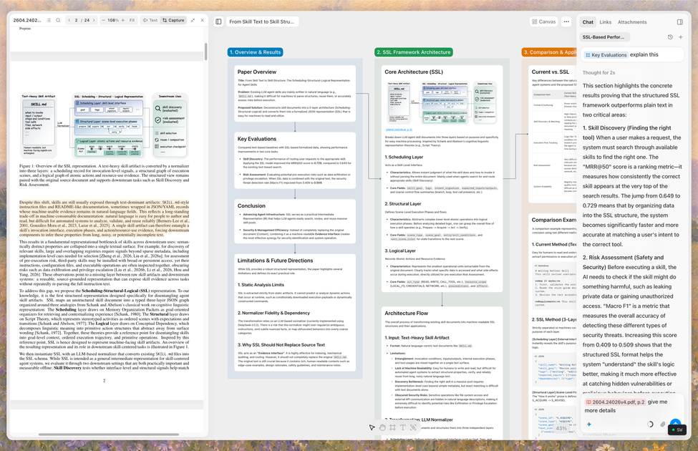The image size is (698, 451).
Task: Attach a file with paperclip icon
Action: pos(662,425)
